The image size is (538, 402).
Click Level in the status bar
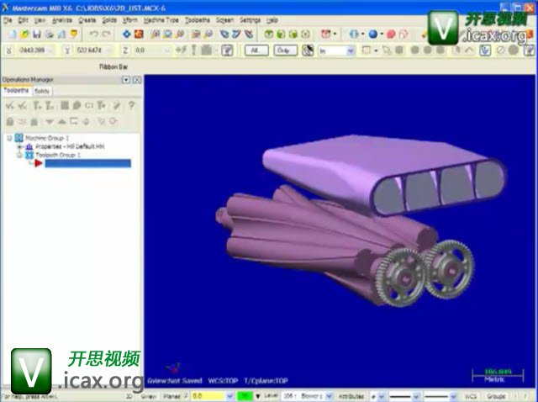coord(271,396)
